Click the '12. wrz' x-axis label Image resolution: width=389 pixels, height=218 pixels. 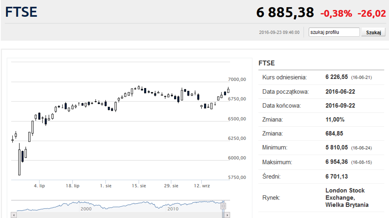(202, 186)
